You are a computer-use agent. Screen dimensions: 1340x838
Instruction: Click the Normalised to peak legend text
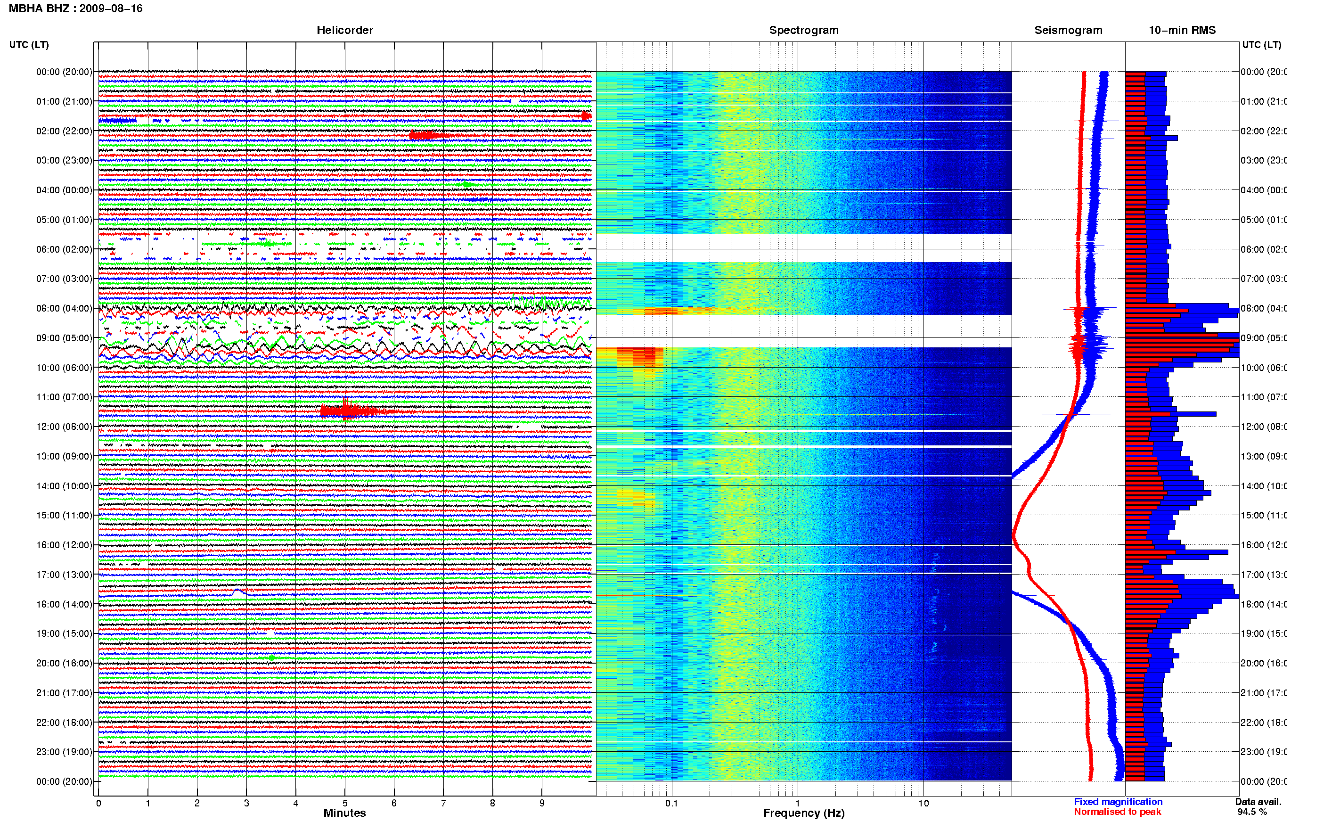point(1117,812)
